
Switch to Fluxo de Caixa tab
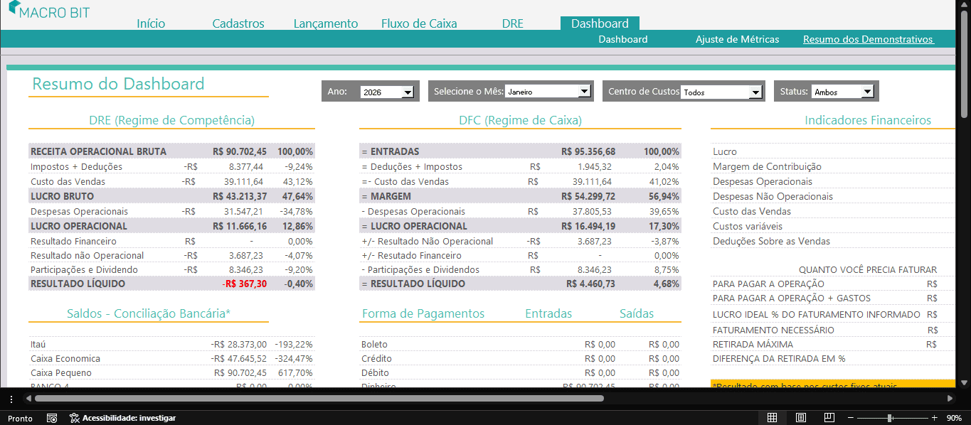[x=419, y=23]
